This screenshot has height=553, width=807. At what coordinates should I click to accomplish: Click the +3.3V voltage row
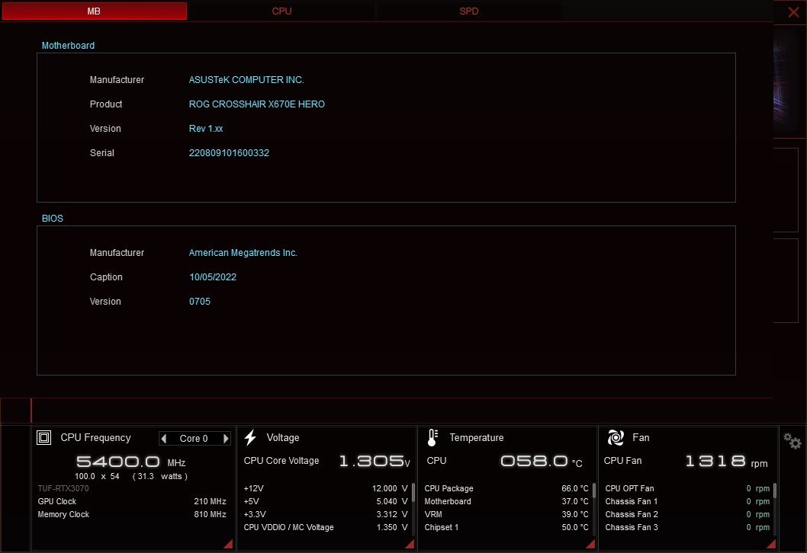tap(325, 514)
